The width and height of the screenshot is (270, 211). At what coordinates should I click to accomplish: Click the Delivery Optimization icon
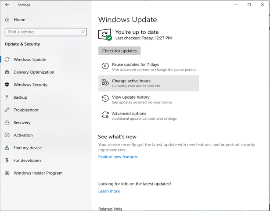7,72
